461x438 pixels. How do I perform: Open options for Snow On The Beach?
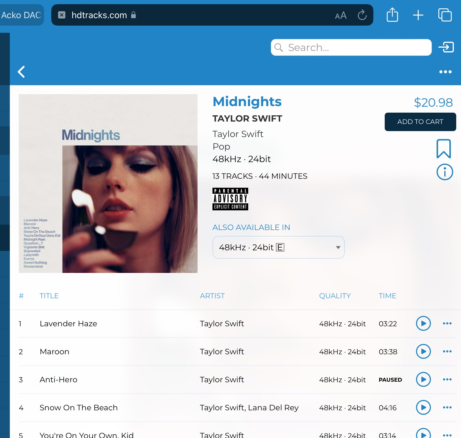pos(447,407)
